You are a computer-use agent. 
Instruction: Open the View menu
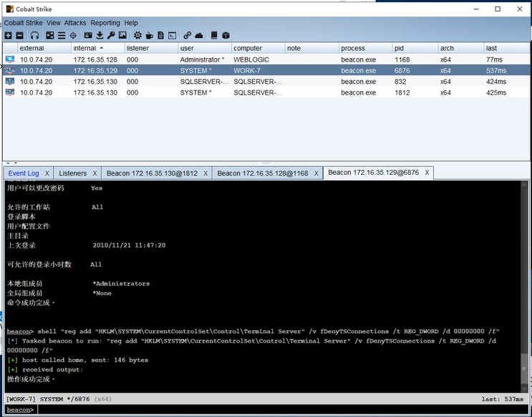click(54, 23)
